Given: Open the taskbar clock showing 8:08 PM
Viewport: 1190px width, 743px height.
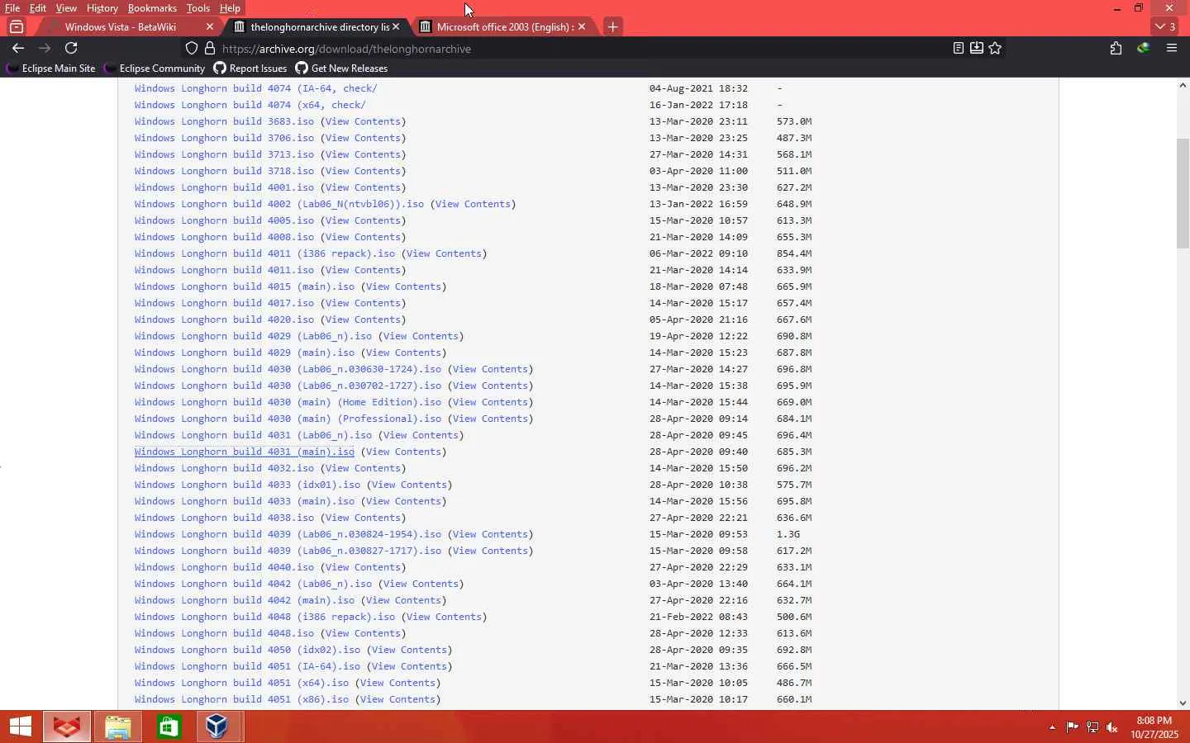Looking at the screenshot, I should pyautogui.click(x=1154, y=727).
